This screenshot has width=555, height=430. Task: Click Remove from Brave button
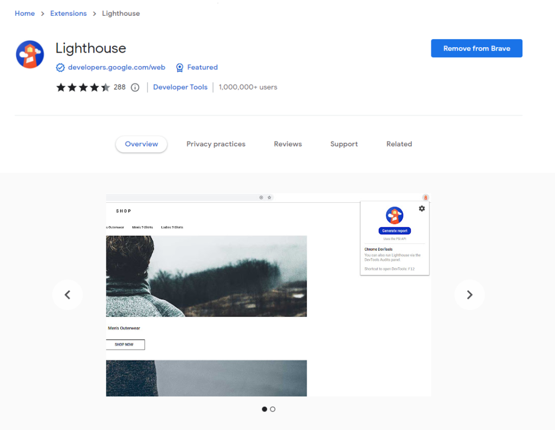(476, 48)
